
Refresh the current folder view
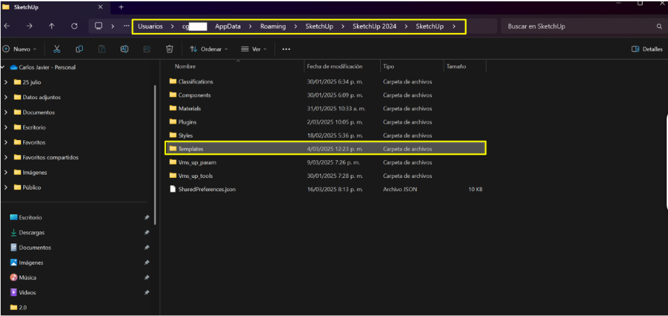pos(74,26)
